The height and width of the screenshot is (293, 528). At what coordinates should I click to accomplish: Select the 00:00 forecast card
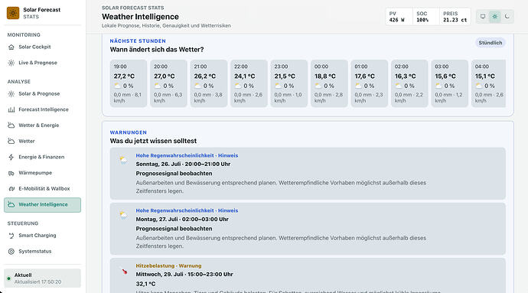[x=329, y=83]
